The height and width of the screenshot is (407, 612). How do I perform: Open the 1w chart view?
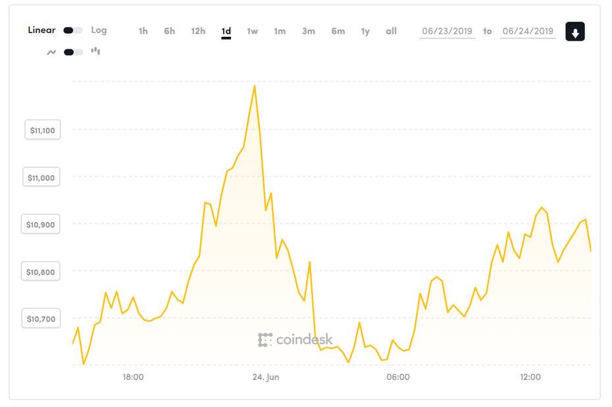click(x=253, y=31)
